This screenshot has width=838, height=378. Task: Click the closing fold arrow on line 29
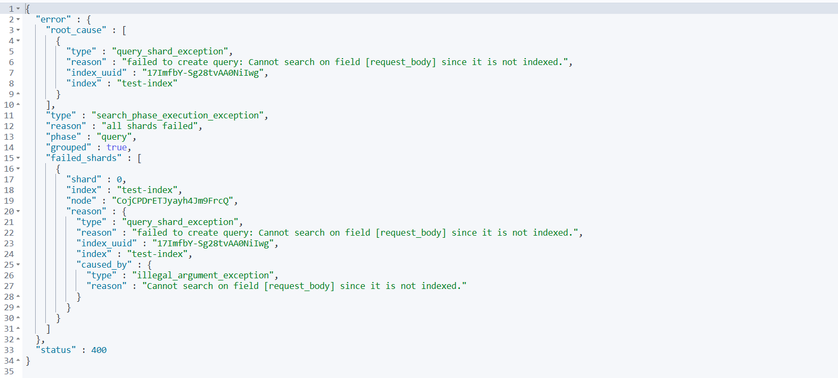(x=18, y=308)
